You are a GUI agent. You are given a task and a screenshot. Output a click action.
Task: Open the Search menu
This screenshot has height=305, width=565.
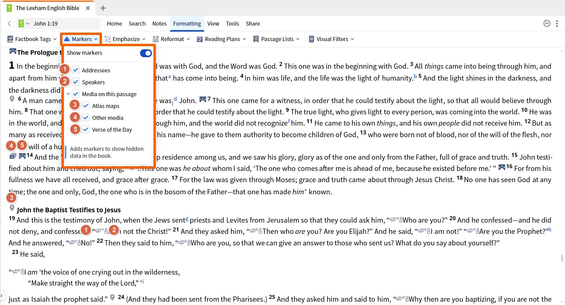137,23
